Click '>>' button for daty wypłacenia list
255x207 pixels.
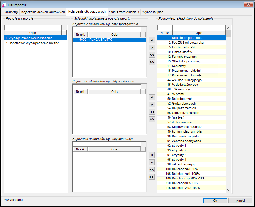point(152,119)
